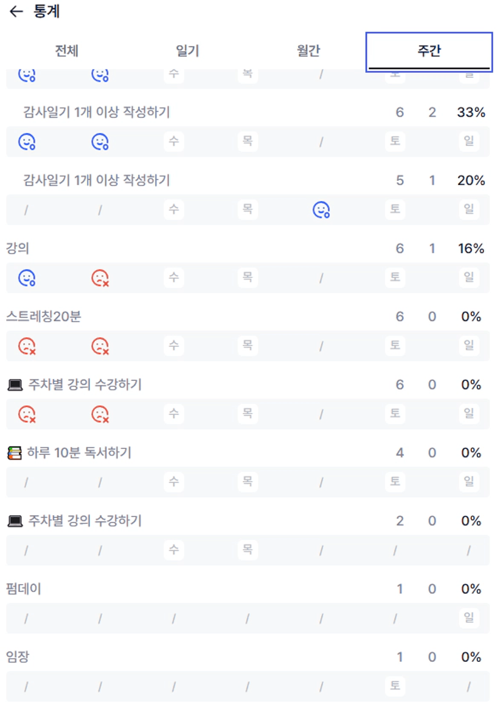Screen dimensions: 503x705
Task: Switch to the 전체 tab
Action: [x=67, y=51]
